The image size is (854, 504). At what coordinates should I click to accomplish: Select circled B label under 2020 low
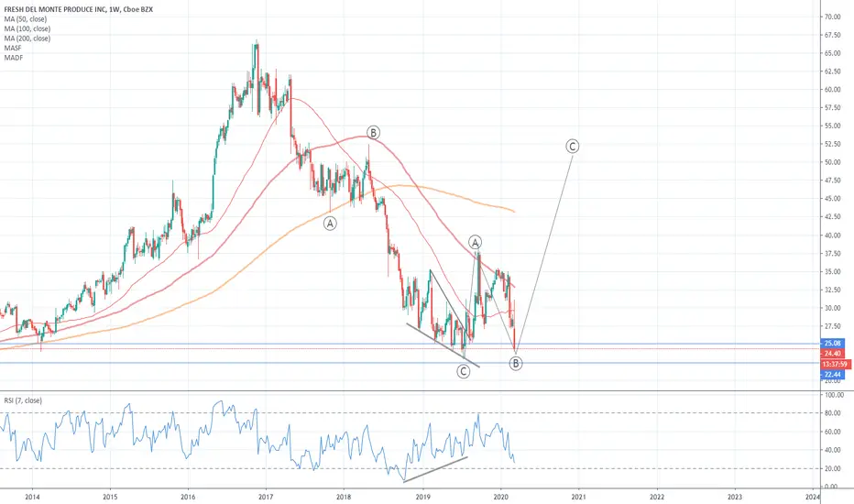point(516,363)
